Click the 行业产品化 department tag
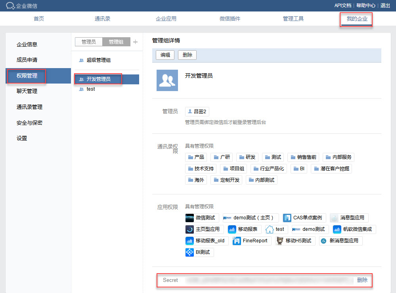The image size is (396, 293). coord(268,169)
